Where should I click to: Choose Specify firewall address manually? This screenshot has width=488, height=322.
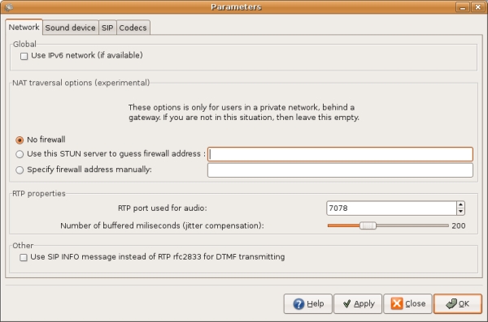[20, 170]
